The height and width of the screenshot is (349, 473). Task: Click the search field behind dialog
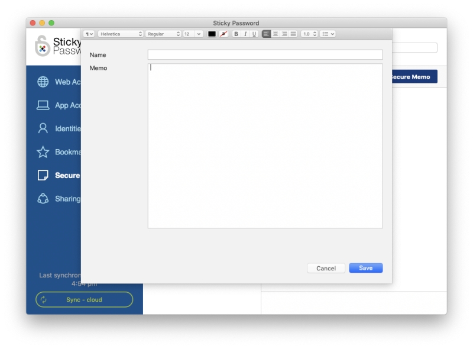pyautogui.click(x=415, y=48)
